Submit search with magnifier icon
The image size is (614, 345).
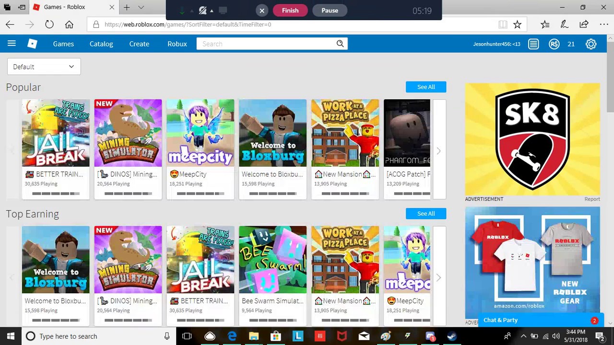tap(340, 44)
